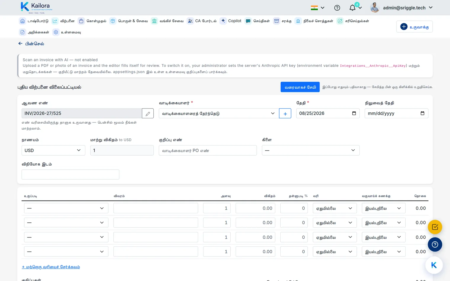Open CA போர்டல் menu
Image resolution: width=450 pixels, height=281 pixels.
coord(202,21)
